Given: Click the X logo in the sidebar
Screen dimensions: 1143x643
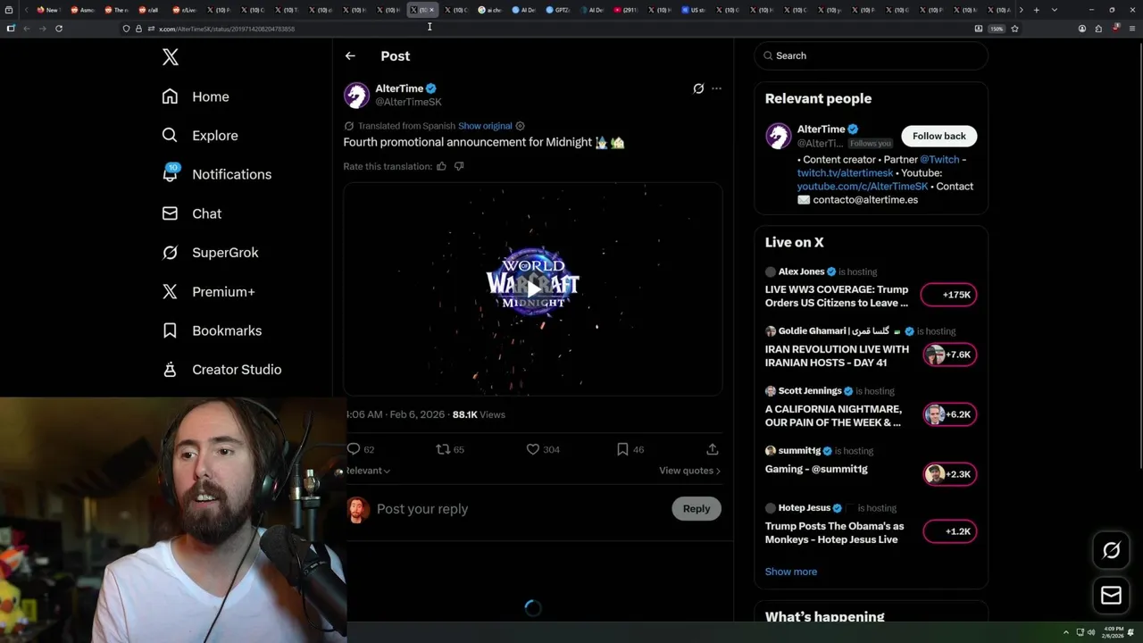Looking at the screenshot, I should [171, 57].
